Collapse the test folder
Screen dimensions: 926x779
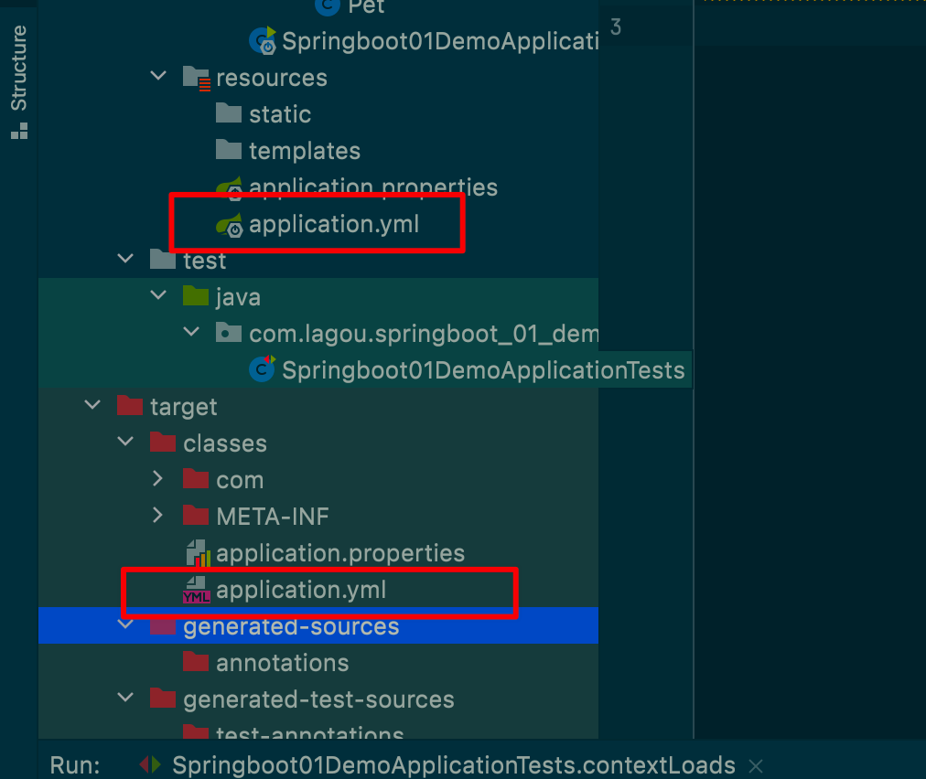[125, 259]
